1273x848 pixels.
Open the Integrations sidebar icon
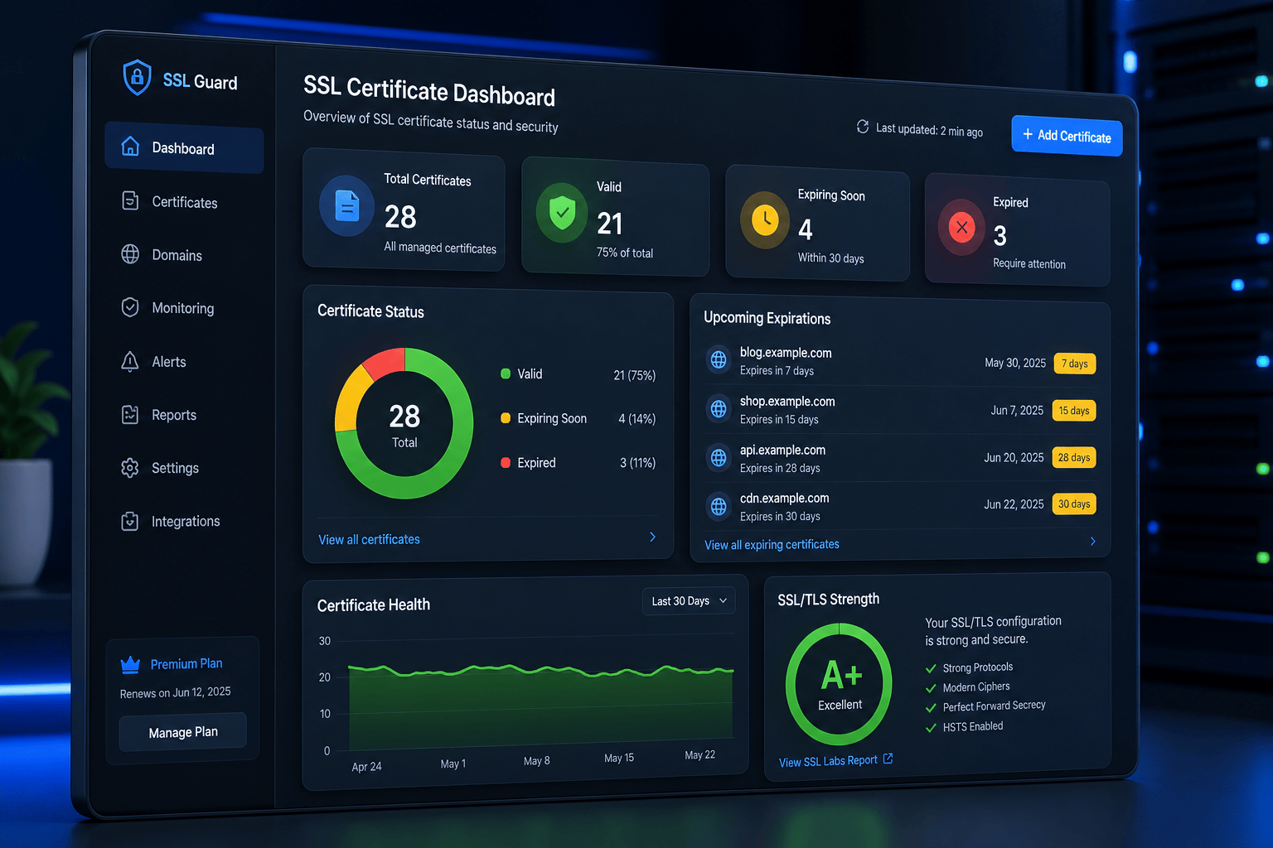pos(130,521)
